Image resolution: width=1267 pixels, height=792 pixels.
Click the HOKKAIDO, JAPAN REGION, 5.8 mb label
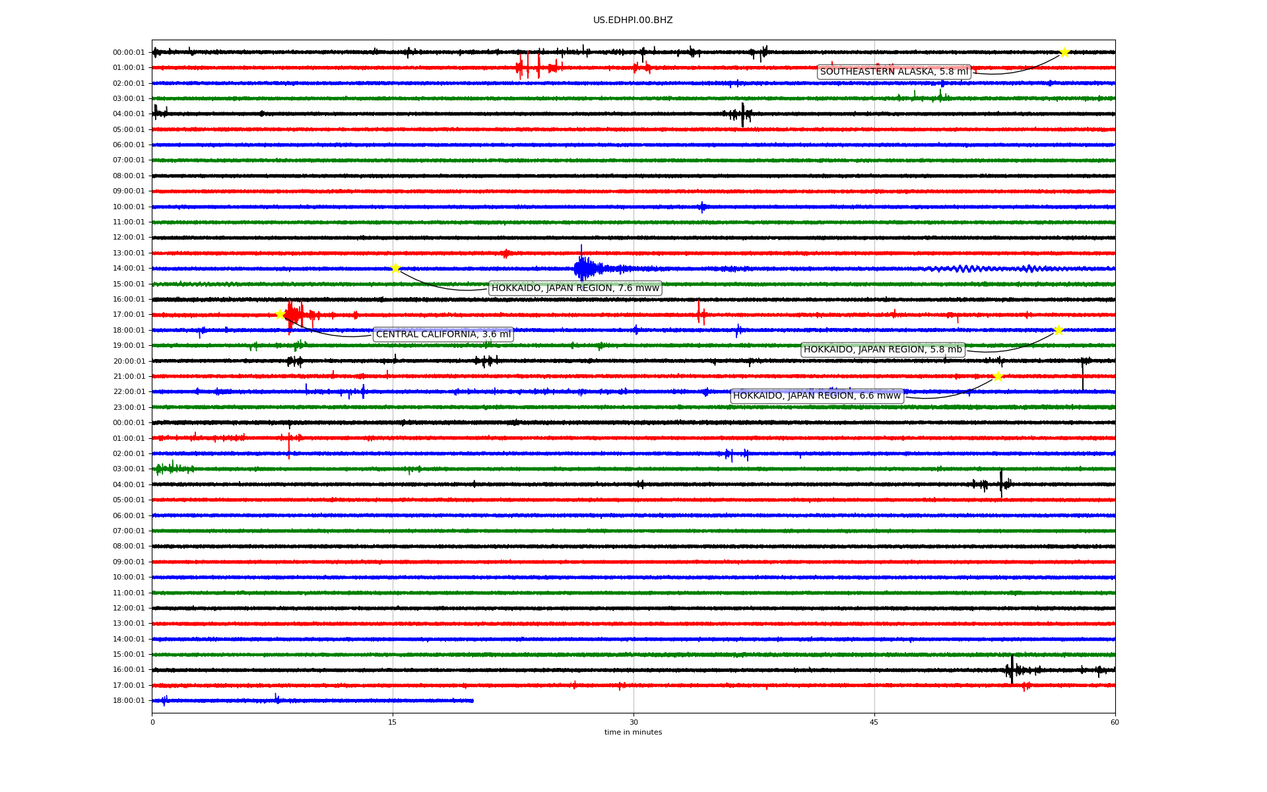pos(882,350)
